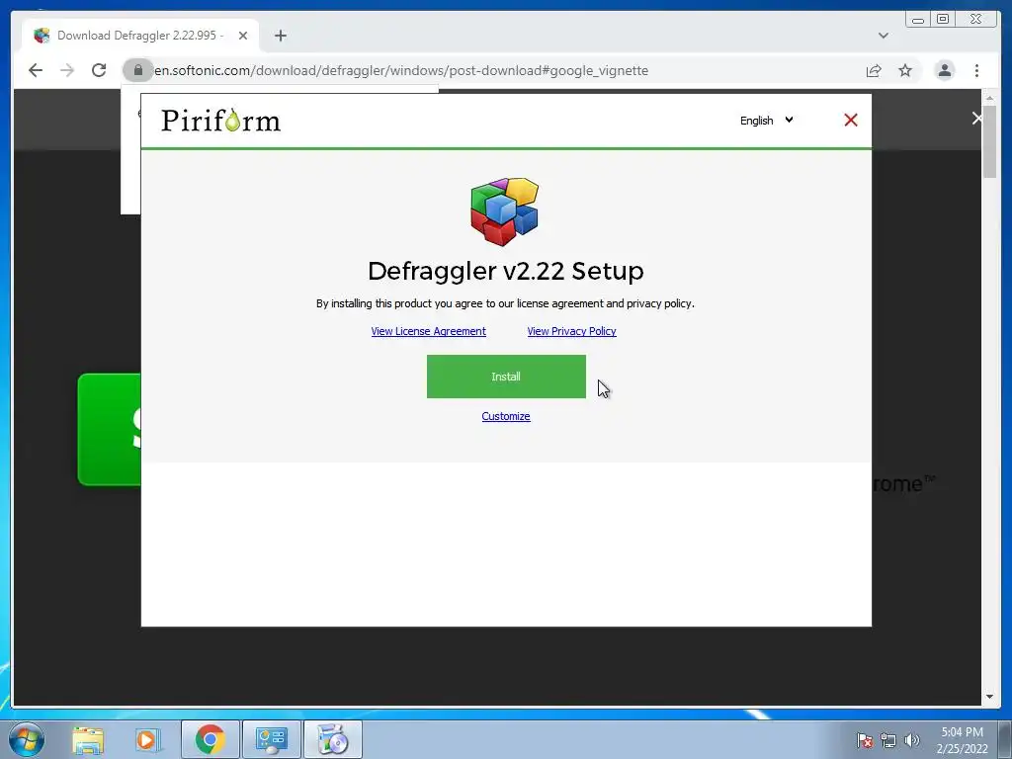1012x759 pixels.
Task: Click the page vertical scrollbar thumb
Action: tap(989, 140)
